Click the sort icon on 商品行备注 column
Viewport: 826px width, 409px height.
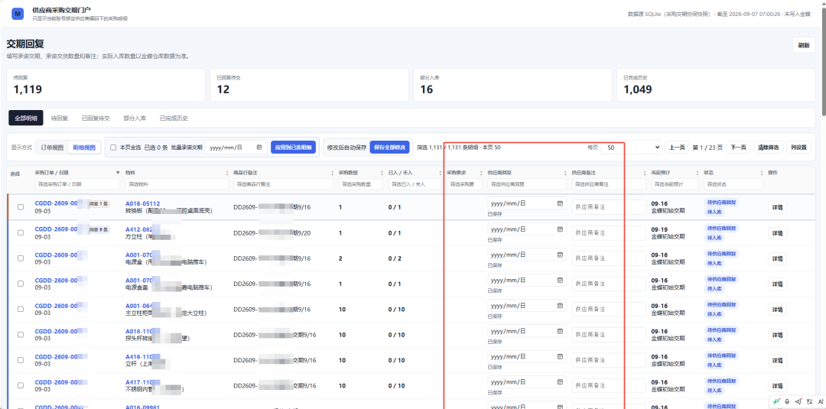point(331,173)
